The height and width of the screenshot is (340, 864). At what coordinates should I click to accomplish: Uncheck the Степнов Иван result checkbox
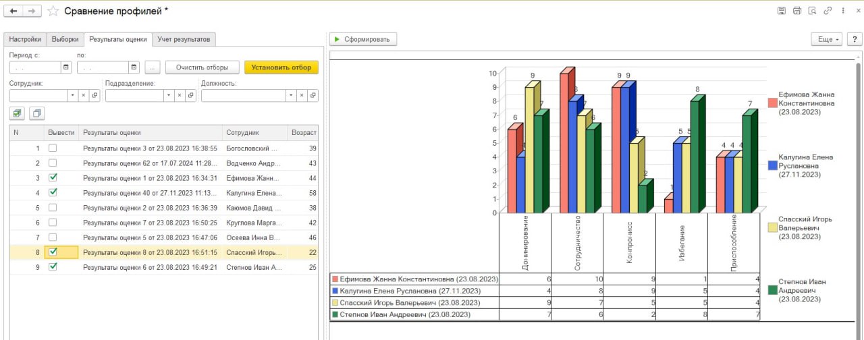[53, 266]
